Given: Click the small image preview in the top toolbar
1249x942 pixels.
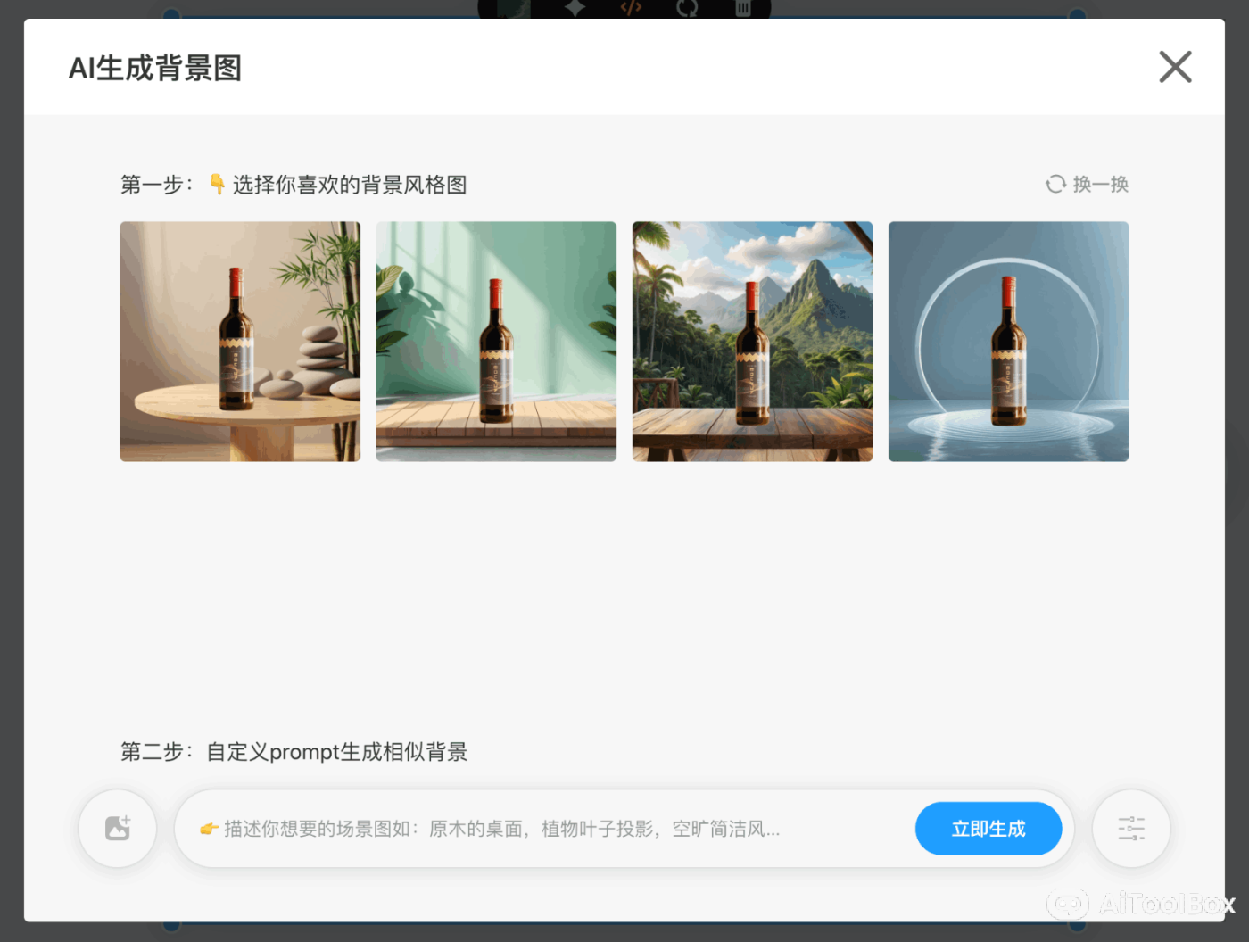Looking at the screenshot, I should [515, 9].
